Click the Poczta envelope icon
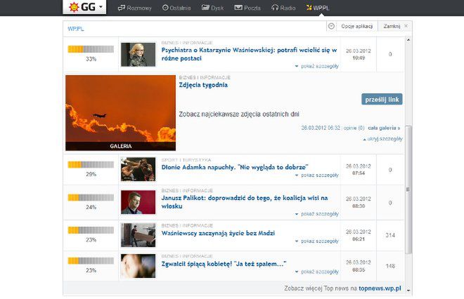The height and width of the screenshot is (299, 464). pyautogui.click(x=238, y=8)
